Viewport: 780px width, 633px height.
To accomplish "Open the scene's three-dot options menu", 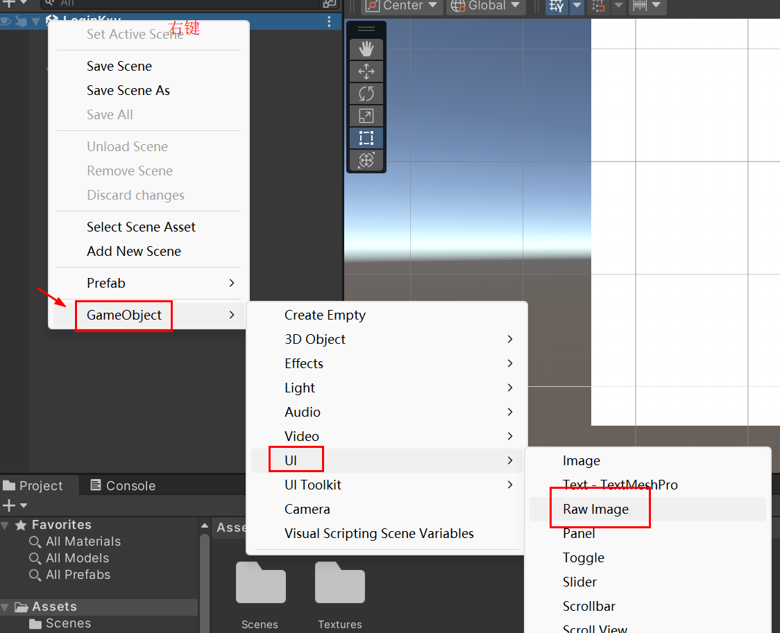I will click(x=329, y=21).
